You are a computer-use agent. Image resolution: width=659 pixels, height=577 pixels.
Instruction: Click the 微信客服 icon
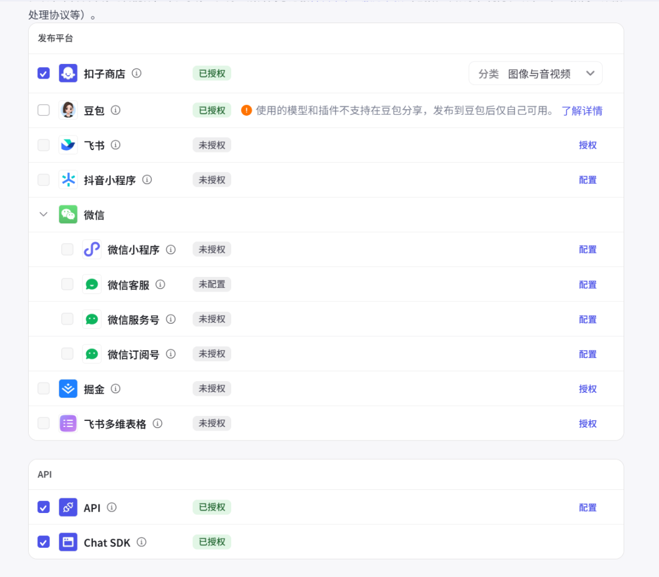(92, 284)
